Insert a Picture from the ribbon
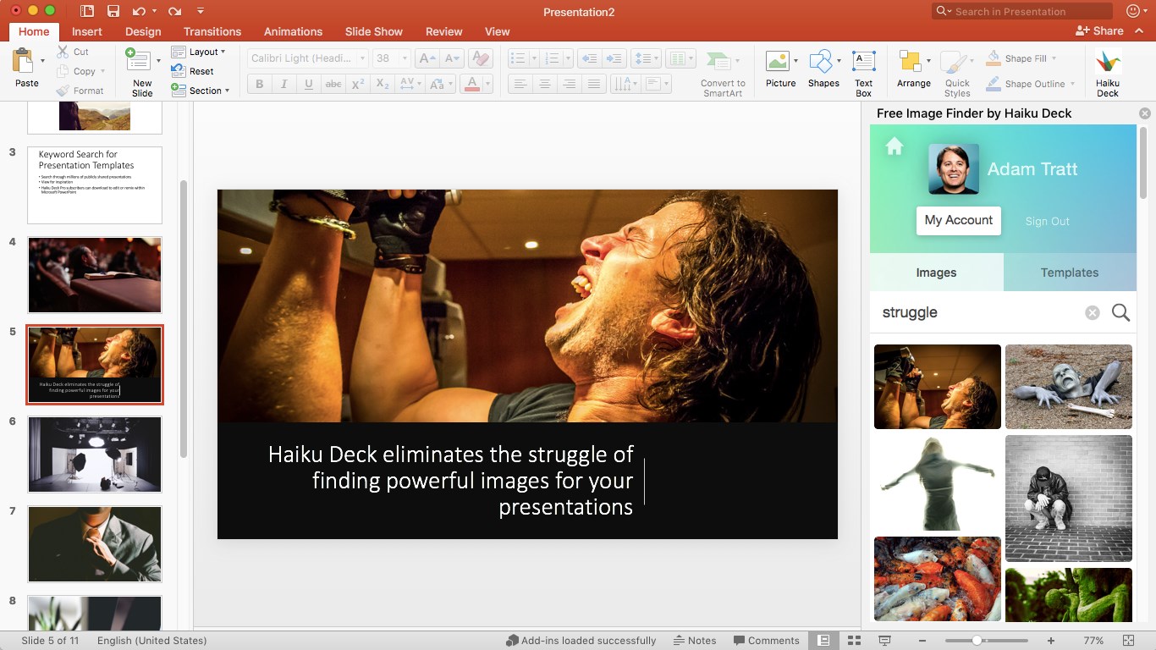This screenshot has width=1156, height=650. click(x=780, y=71)
